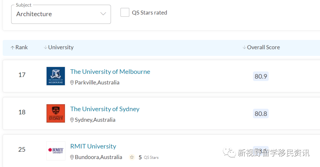
Task: Click rank number 18
Action: tap(22, 112)
